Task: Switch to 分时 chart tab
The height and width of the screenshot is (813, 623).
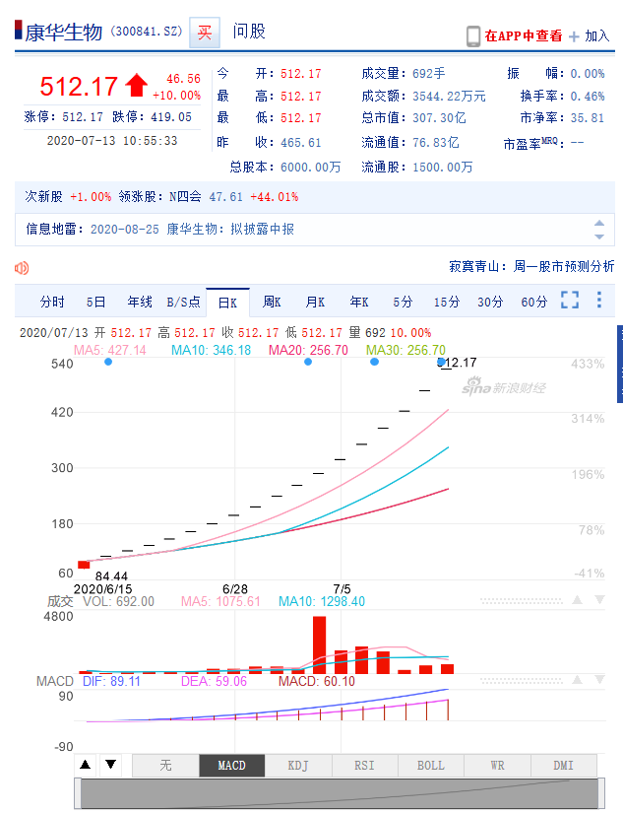Action: pyautogui.click(x=52, y=302)
